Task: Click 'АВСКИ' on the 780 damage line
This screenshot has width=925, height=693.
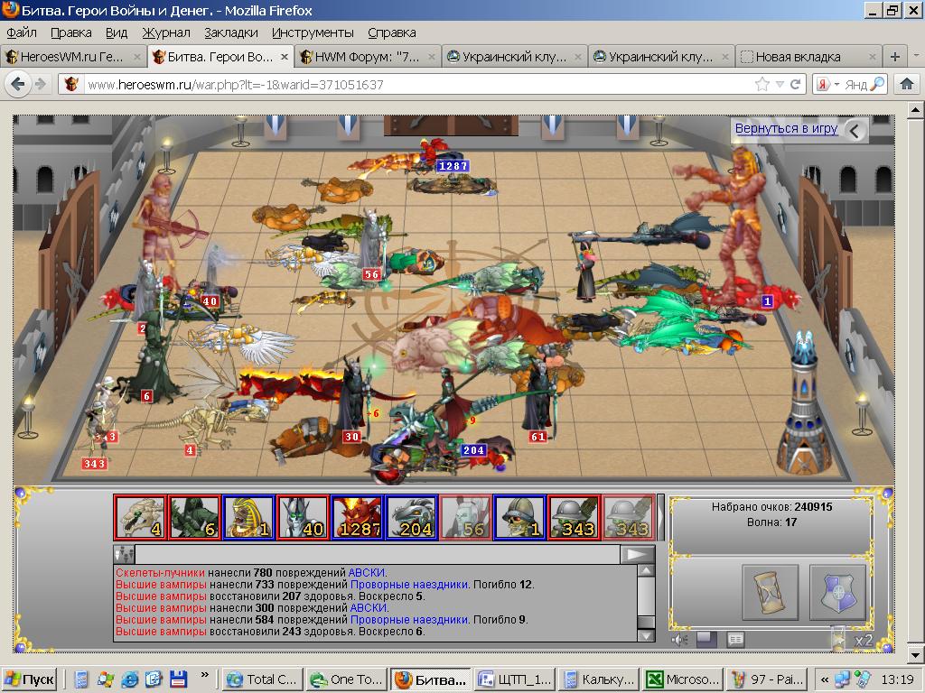Action: coord(367,573)
